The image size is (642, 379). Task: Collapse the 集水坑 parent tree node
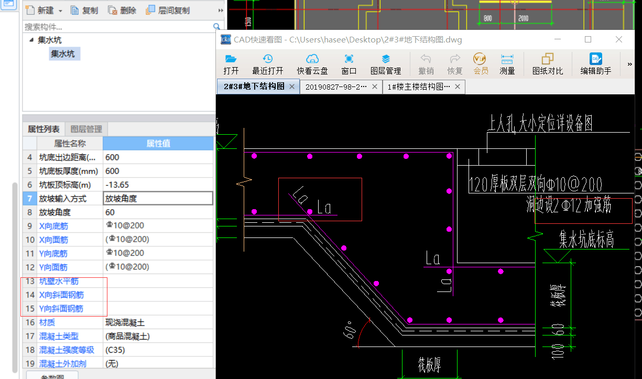(x=32, y=40)
